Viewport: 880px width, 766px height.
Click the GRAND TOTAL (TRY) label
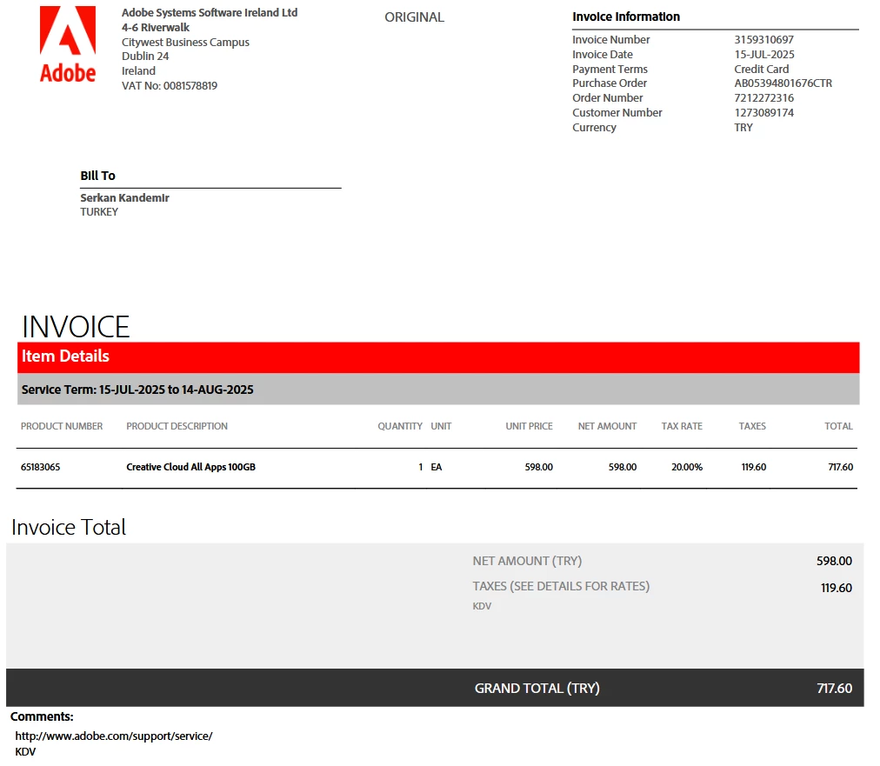click(x=537, y=689)
